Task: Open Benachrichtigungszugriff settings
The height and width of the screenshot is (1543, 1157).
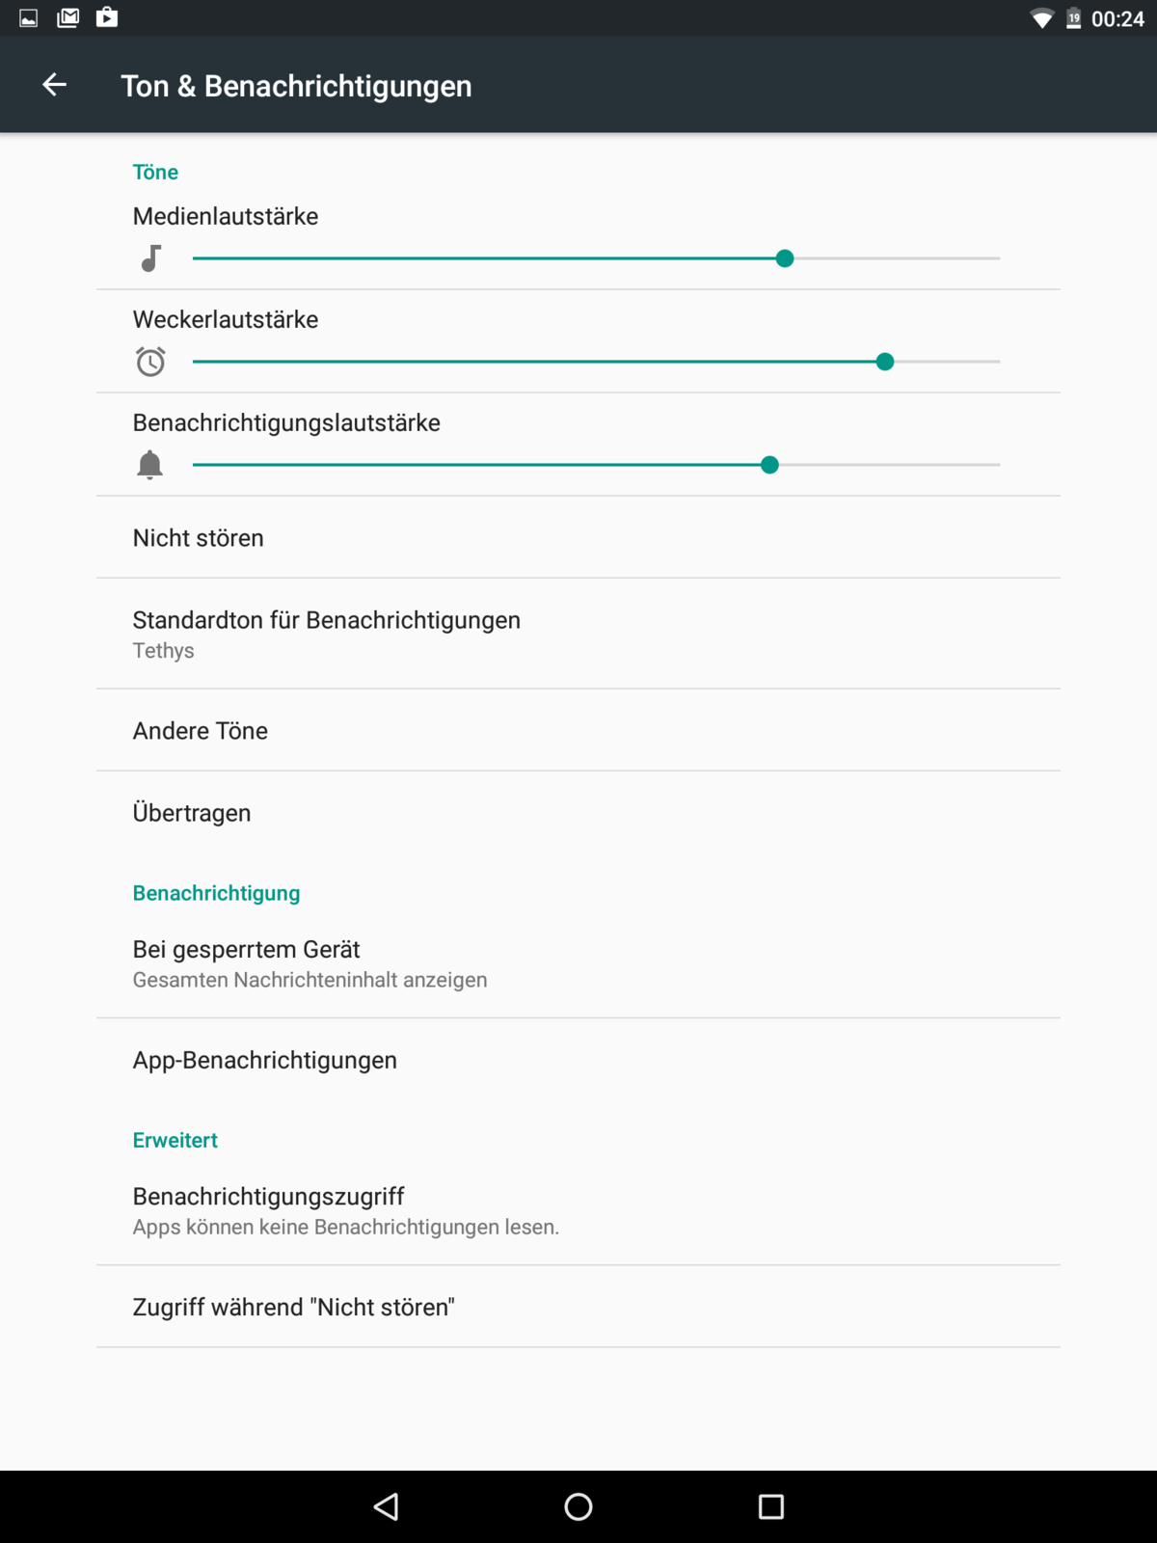Action: [x=578, y=1210]
